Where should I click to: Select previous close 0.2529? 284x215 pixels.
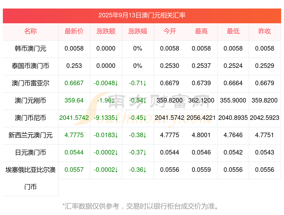(265, 66)
